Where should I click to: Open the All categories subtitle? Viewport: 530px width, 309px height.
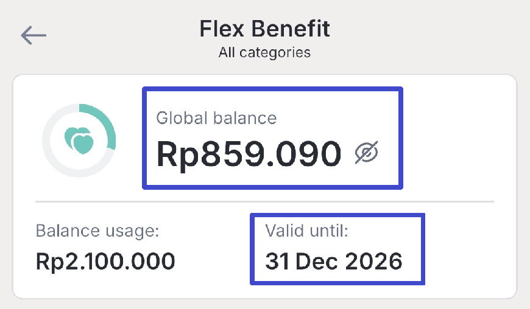264,52
